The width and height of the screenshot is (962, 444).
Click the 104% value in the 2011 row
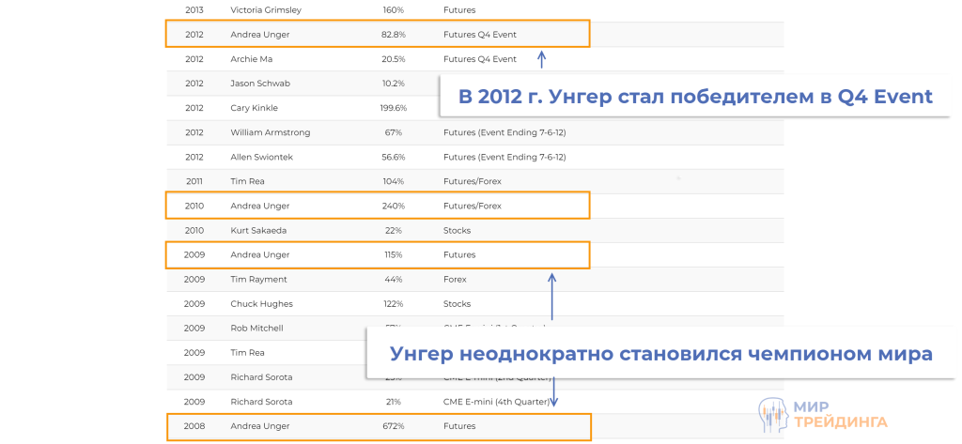pyautogui.click(x=394, y=181)
